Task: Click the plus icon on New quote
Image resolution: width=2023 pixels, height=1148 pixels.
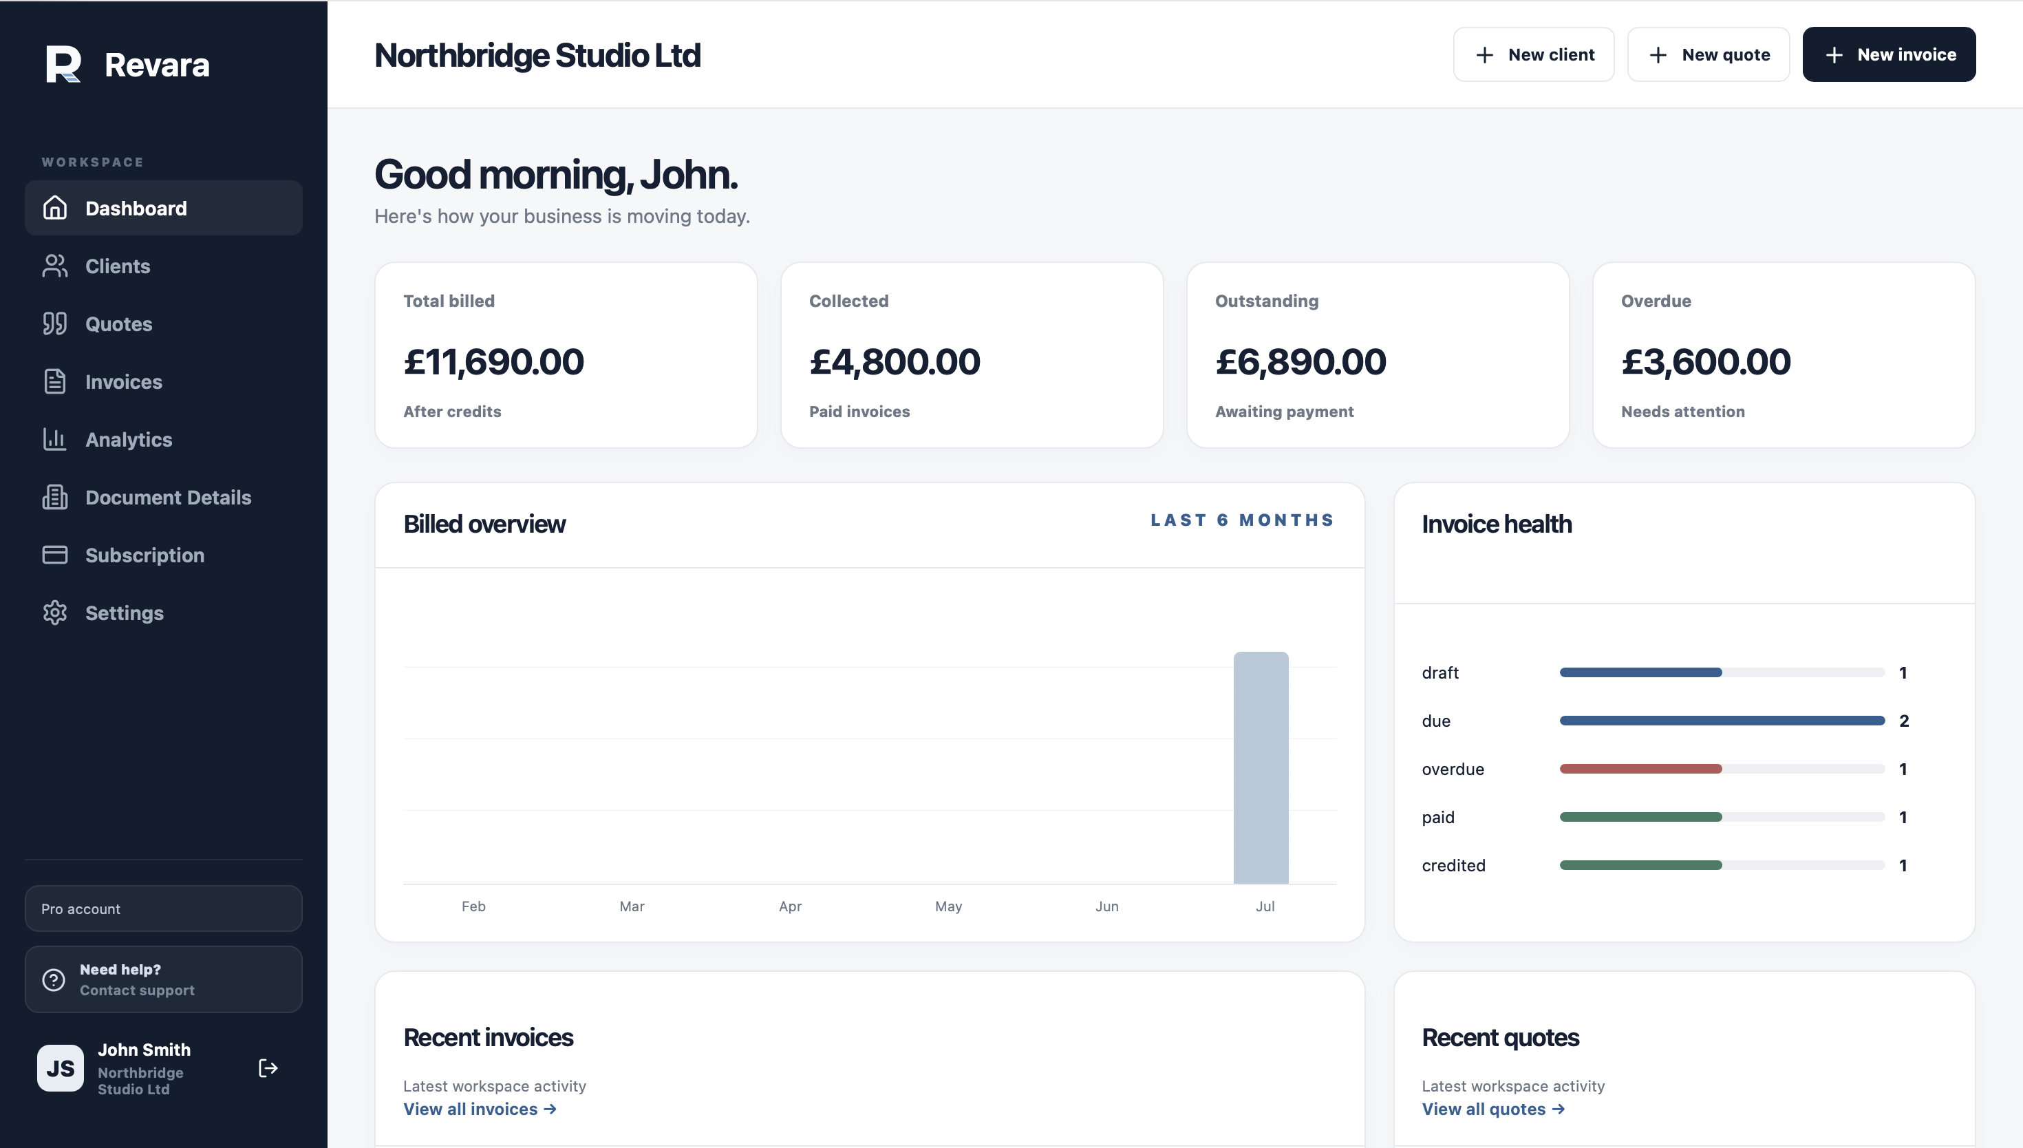Action: 1658,54
